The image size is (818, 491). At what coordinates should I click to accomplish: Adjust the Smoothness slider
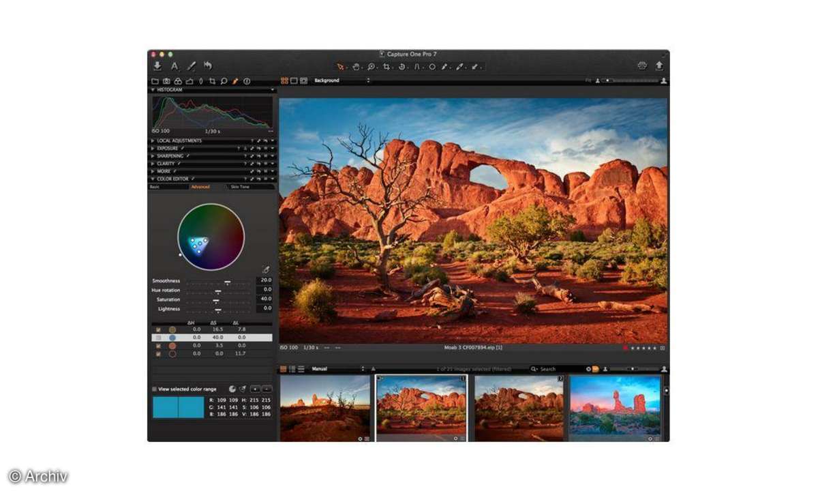click(x=219, y=281)
